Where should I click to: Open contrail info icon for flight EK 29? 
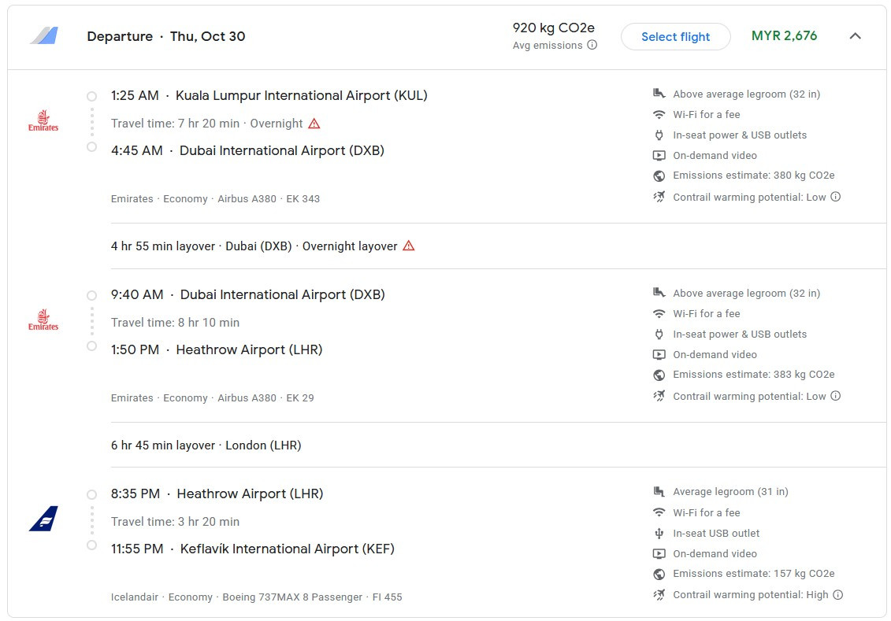[x=836, y=396]
